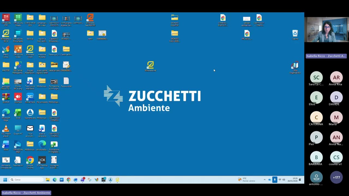Open the query e varie.docx document

click(42, 131)
